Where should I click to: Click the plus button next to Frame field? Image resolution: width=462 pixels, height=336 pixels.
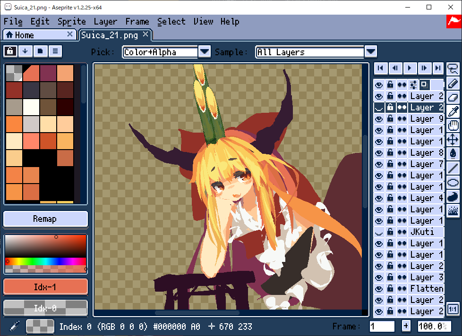[x=406, y=326]
